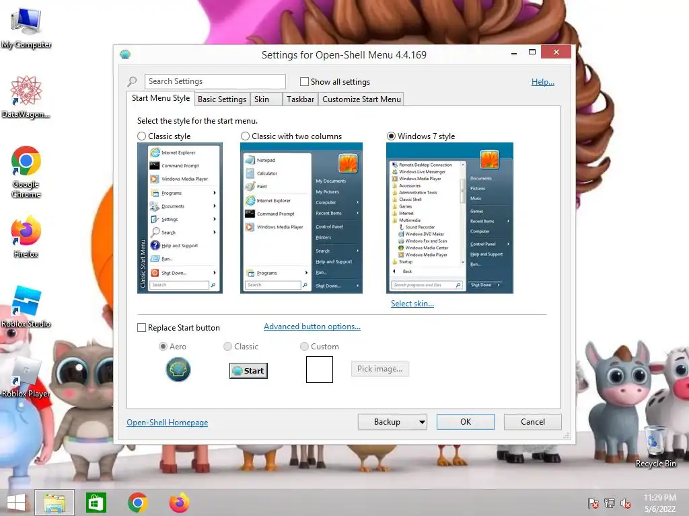Visit the Open-Shell Homepage link
Image resolution: width=689 pixels, height=516 pixels.
tap(168, 423)
